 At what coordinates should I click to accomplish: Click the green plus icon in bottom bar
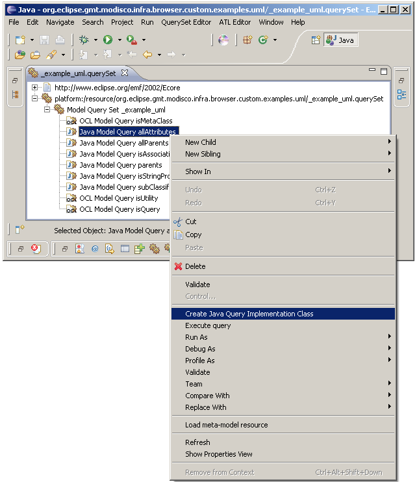point(140,249)
